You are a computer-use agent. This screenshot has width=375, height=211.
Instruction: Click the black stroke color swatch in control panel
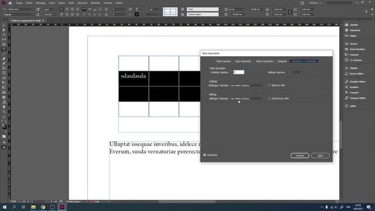[137, 15]
